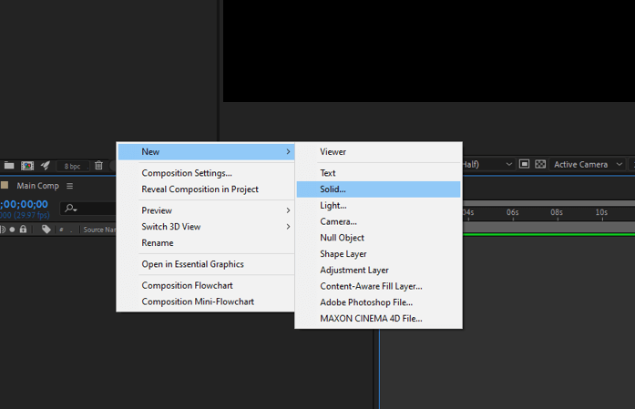Select Light... in the New submenu

(x=379, y=205)
